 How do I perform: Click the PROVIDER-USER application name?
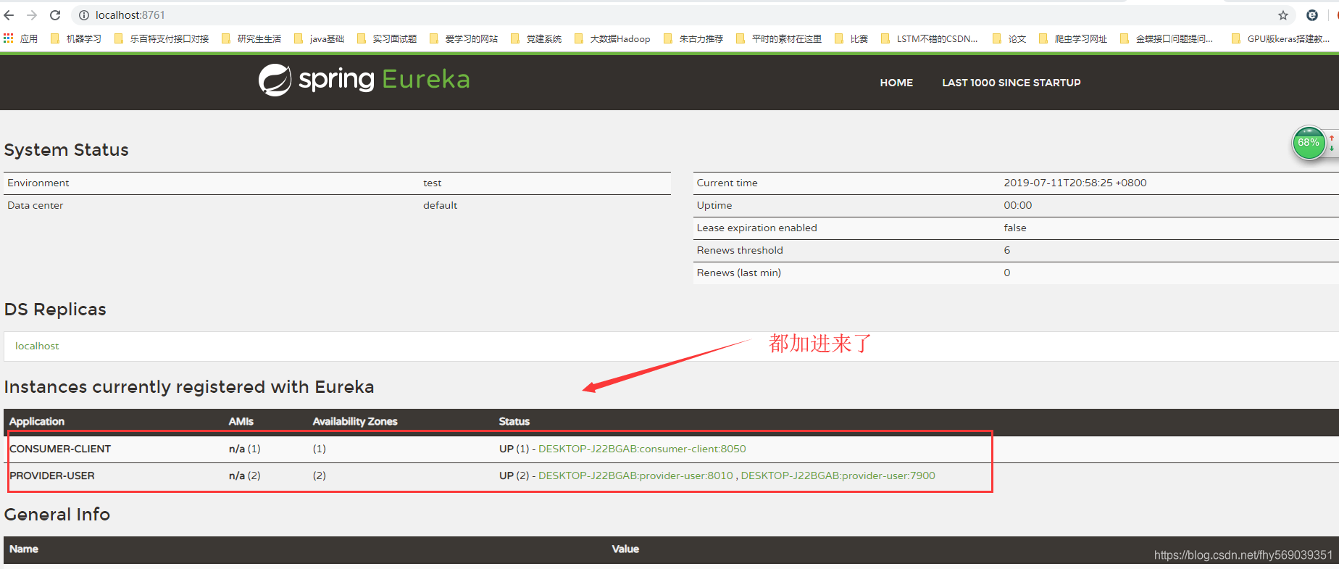(52, 475)
